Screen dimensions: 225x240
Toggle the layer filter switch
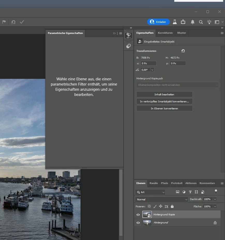pos(216,192)
